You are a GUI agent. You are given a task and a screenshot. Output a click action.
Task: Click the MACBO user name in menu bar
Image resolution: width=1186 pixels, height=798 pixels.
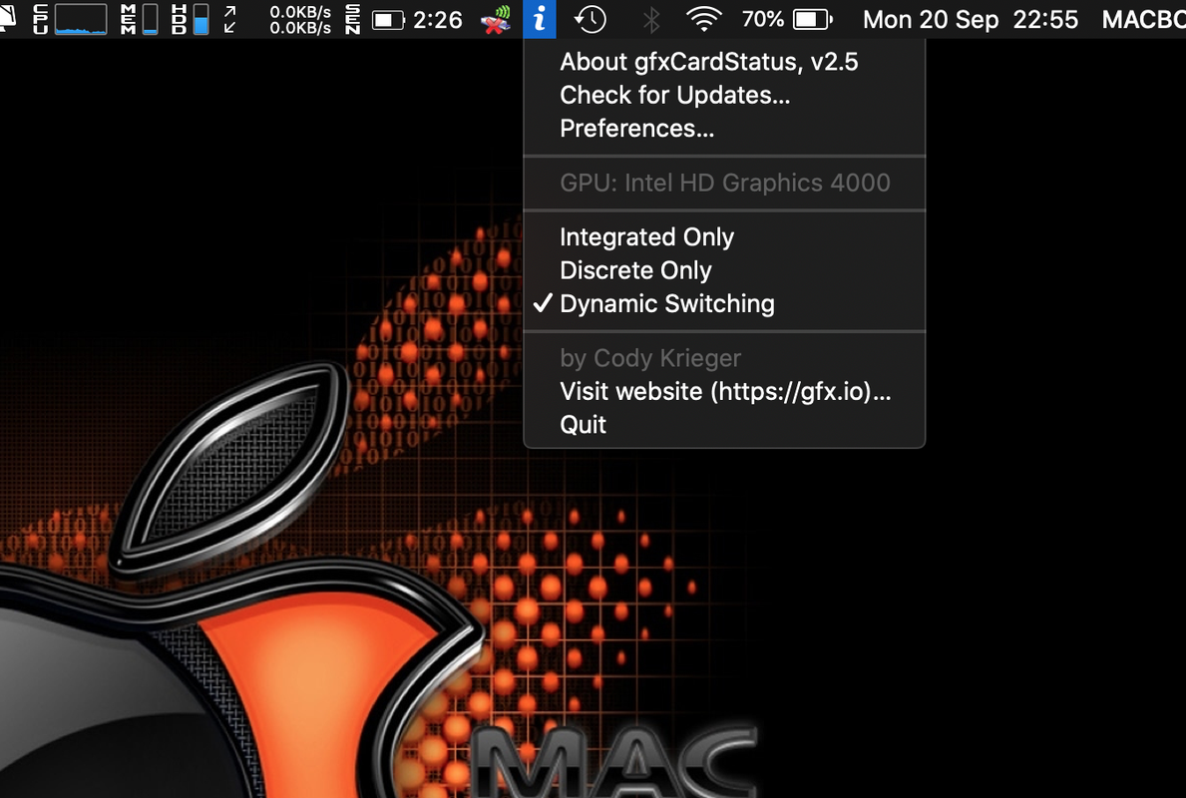(x=1143, y=20)
